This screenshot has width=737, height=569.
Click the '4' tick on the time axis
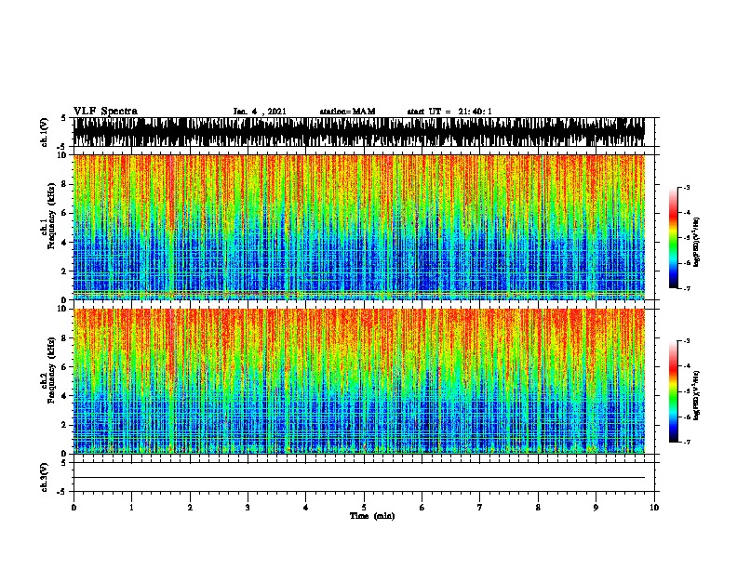click(x=306, y=508)
